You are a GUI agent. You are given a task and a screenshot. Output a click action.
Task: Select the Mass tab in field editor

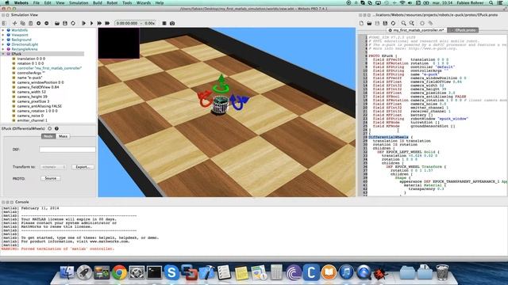pos(63,136)
